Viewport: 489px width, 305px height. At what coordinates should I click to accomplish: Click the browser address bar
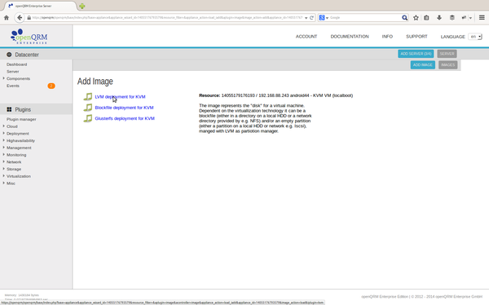click(x=167, y=18)
